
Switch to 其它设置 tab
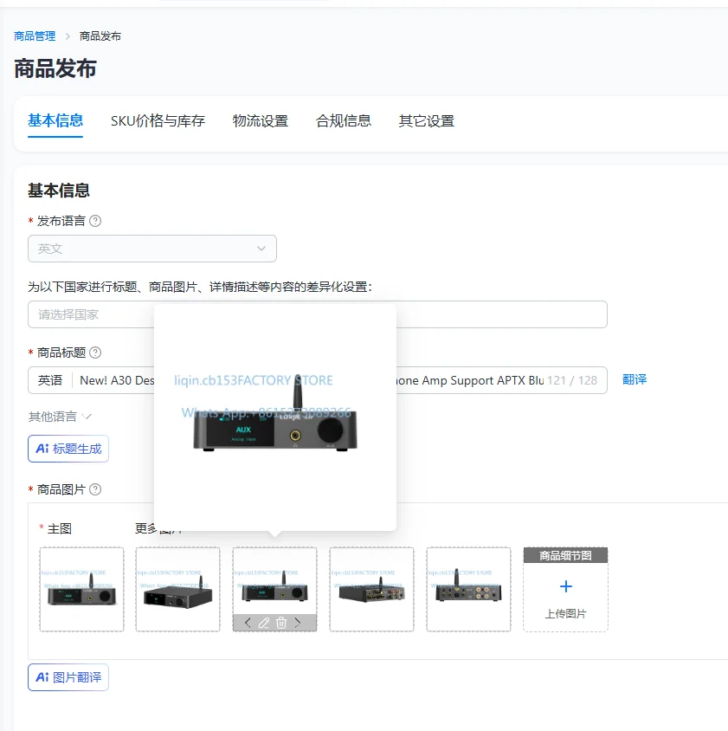coord(427,120)
